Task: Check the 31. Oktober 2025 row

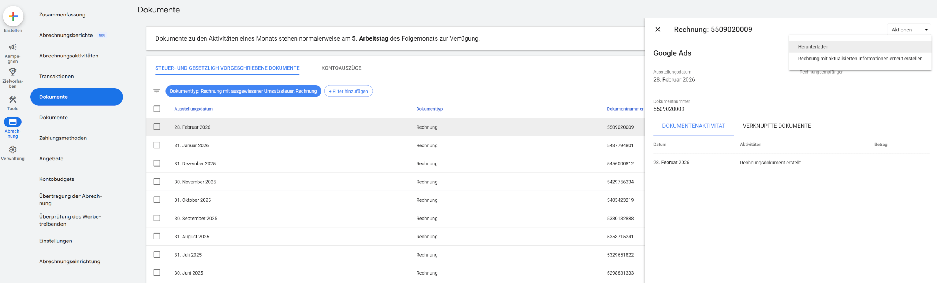Action: coord(157,200)
